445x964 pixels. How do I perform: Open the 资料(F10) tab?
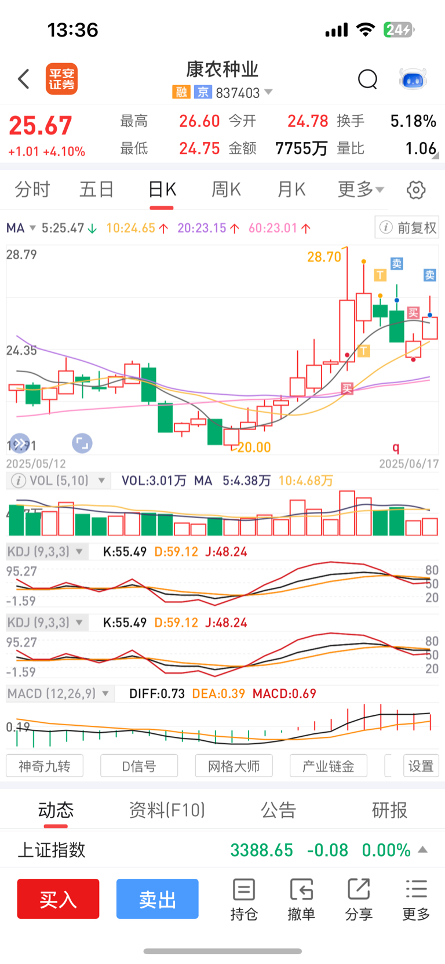167,810
